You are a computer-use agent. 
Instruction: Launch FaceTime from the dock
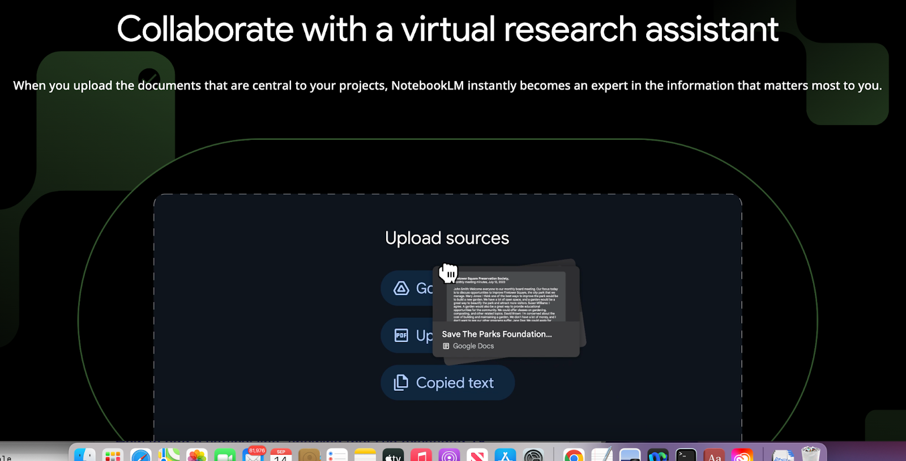pyautogui.click(x=225, y=455)
